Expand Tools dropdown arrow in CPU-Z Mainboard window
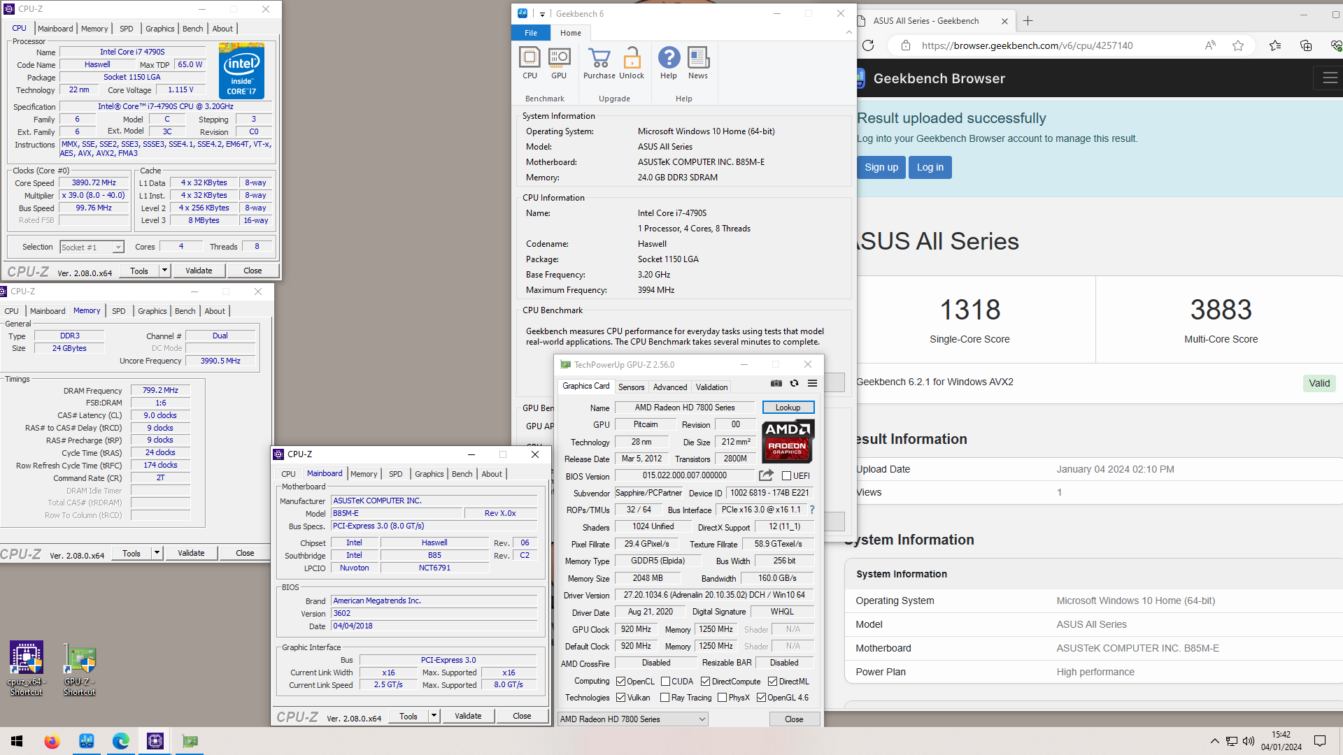This screenshot has width=1343, height=755. coord(434,716)
